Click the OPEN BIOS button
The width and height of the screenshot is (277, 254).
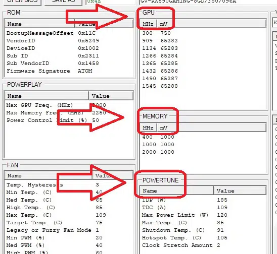(x=22, y=2)
